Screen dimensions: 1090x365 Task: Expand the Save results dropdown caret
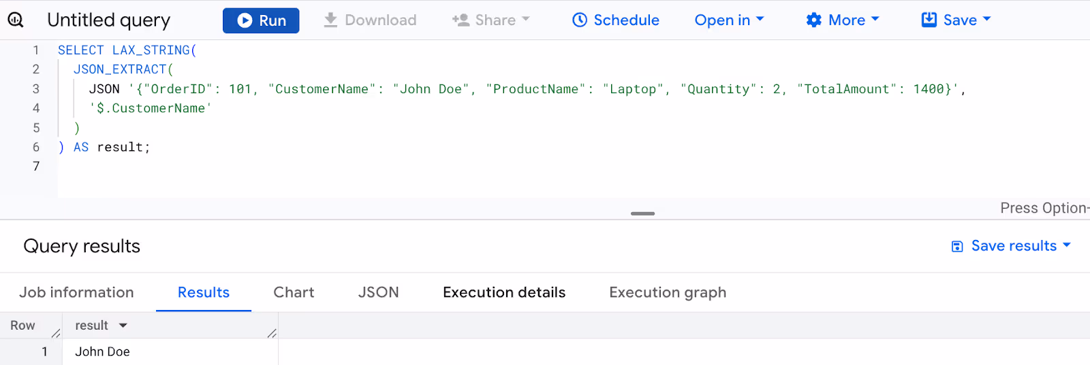pyautogui.click(x=1067, y=245)
